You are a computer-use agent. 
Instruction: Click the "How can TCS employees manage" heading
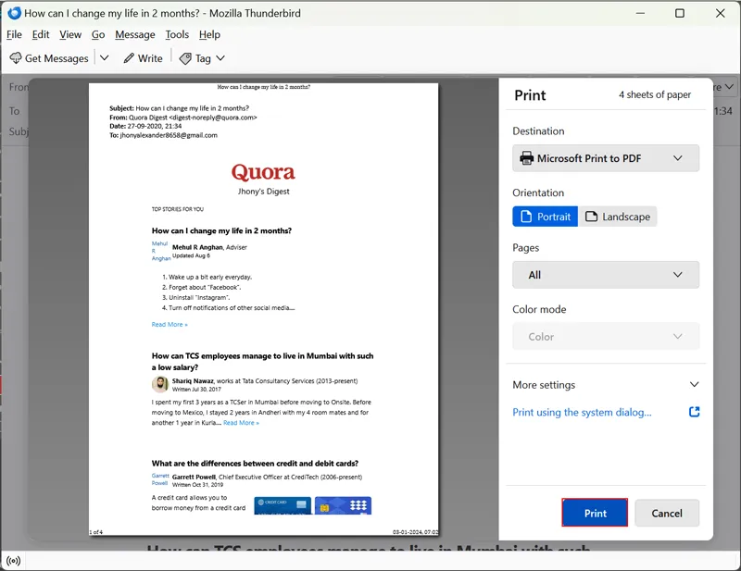(x=262, y=361)
